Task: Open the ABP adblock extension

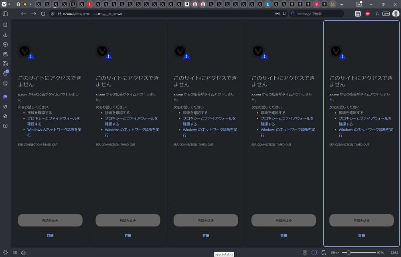Action: [367, 14]
